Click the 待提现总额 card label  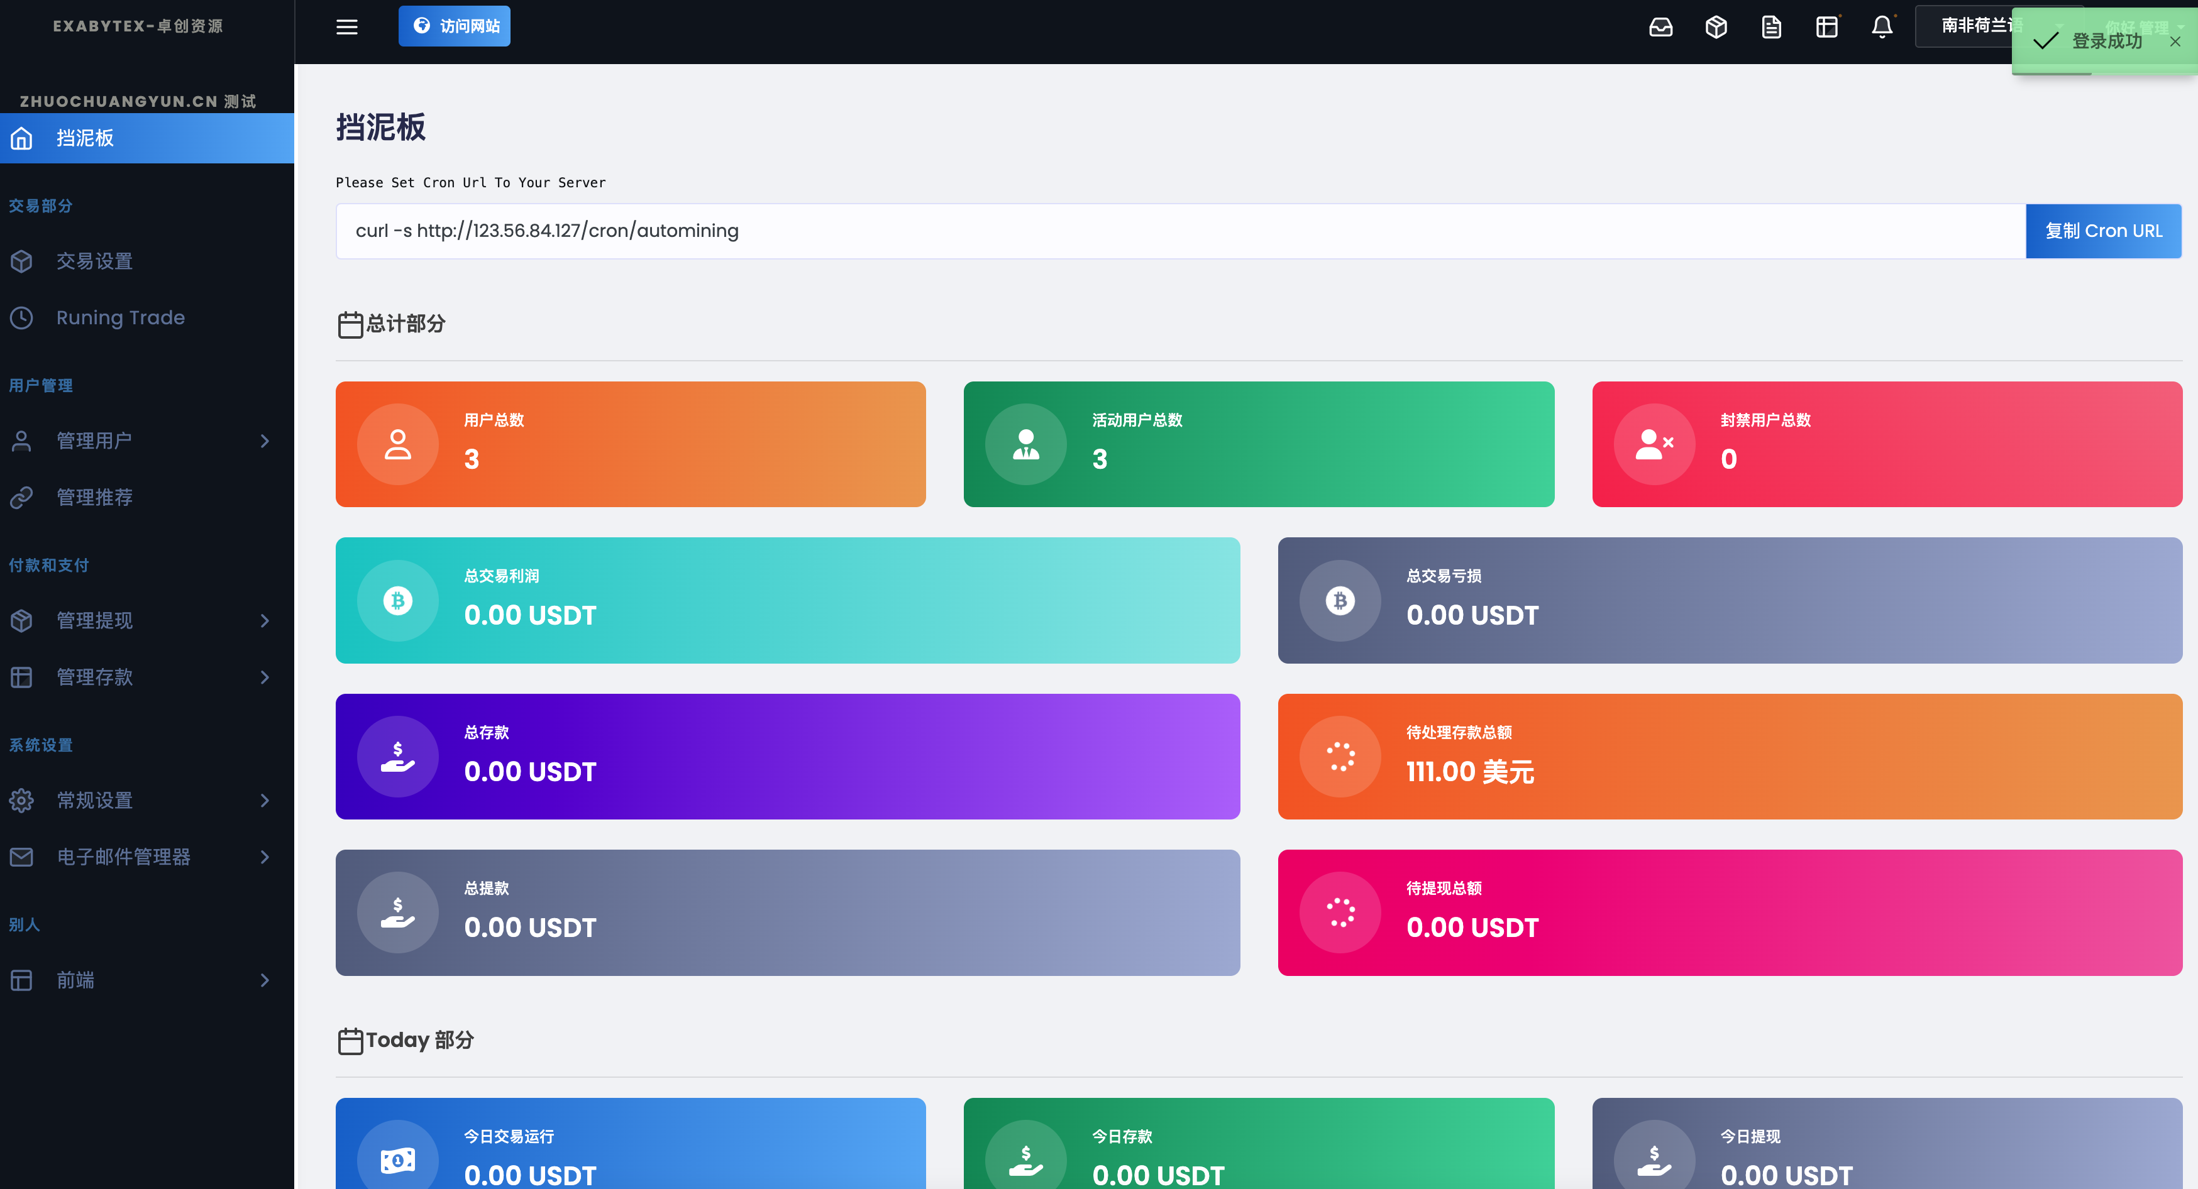coord(1444,889)
